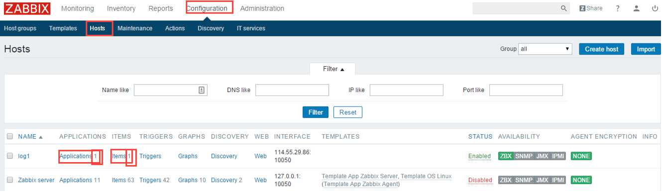
Task: Check the Zabbix server host checkbox
Action: pos(10,180)
